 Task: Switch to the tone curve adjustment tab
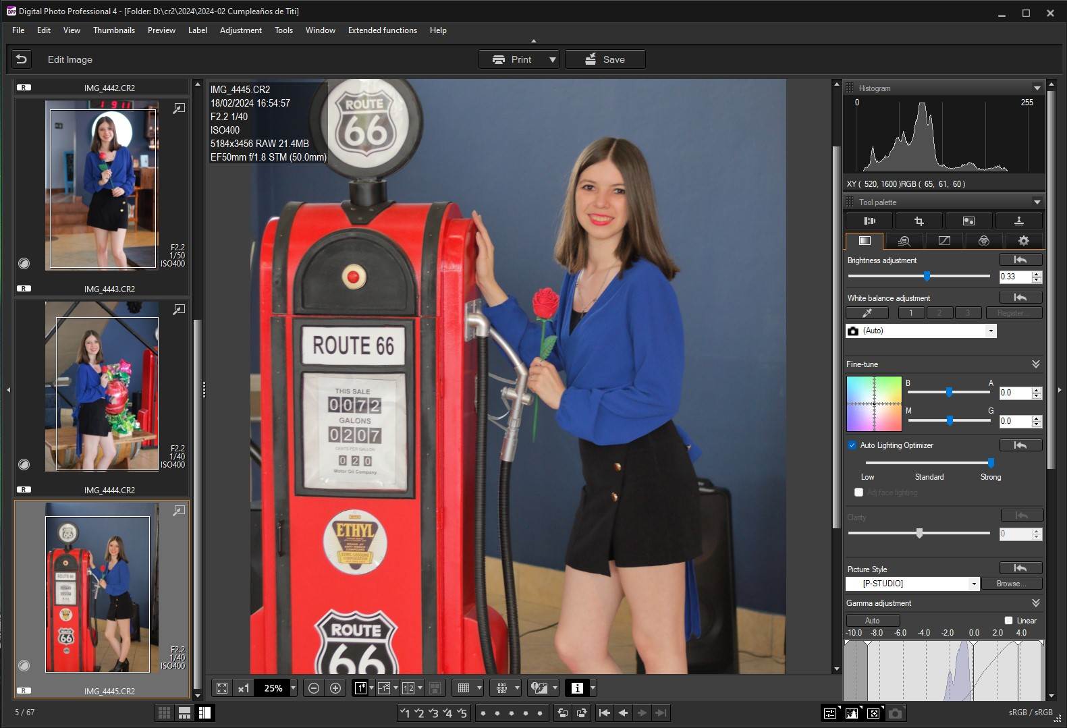click(x=944, y=241)
